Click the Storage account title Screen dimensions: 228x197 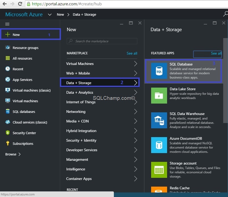183,163
